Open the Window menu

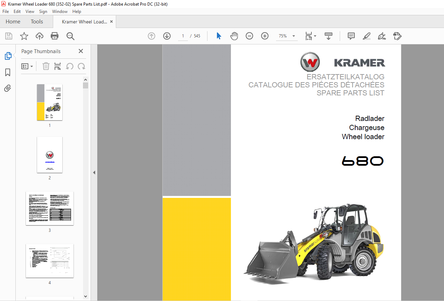(60, 12)
